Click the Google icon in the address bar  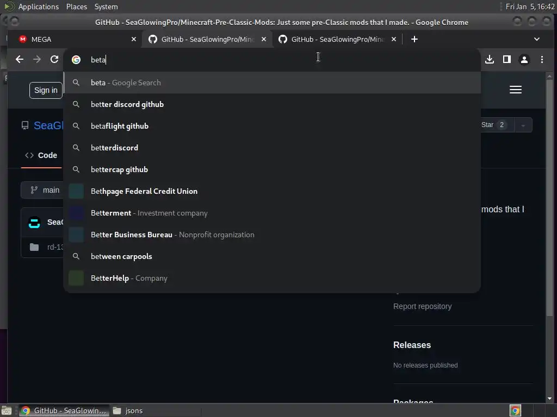tap(76, 60)
